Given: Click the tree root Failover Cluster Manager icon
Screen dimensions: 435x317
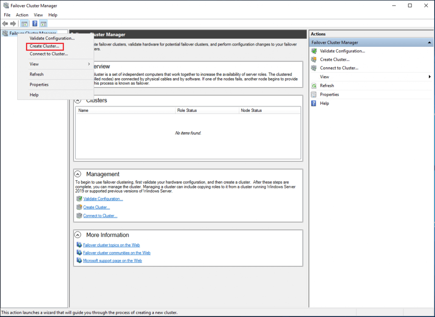Looking at the screenshot, I should coord(5,33).
